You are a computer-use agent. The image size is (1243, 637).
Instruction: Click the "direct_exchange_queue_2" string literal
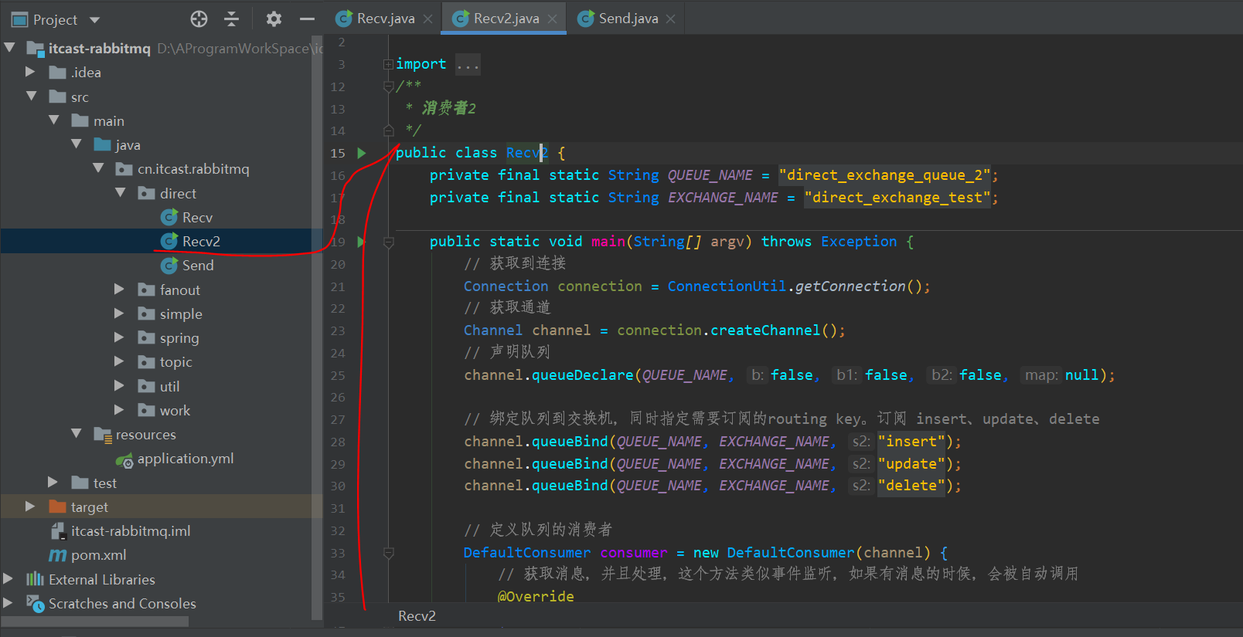[x=885, y=175]
